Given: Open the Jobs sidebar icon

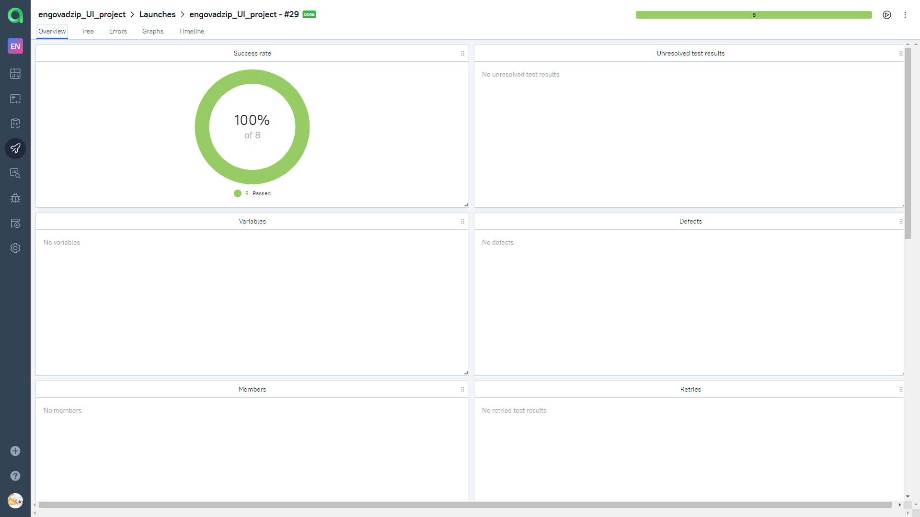Looking at the screenshot, I should (x=15, y=223).
